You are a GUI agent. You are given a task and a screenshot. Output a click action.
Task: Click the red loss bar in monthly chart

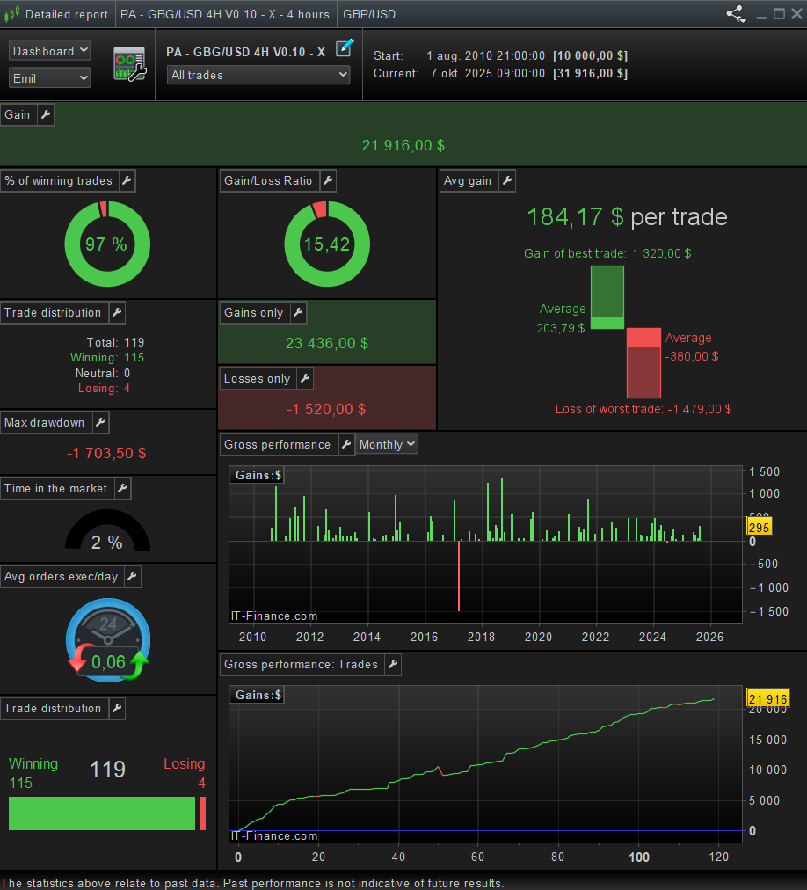(x=459, y=576)
